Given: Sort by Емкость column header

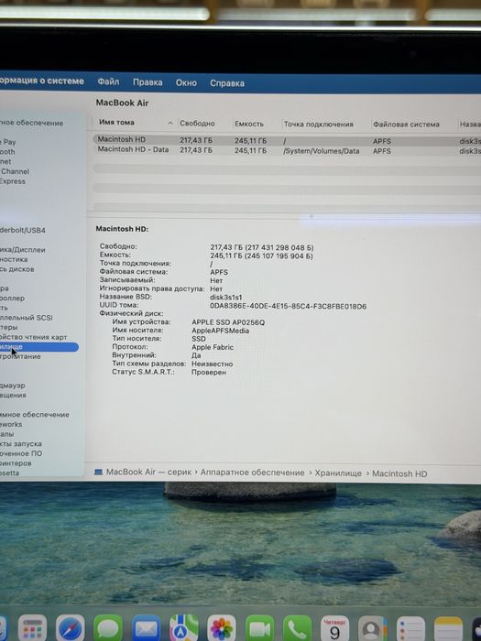Looking at the screenshot, I should [x=249, y=124].
